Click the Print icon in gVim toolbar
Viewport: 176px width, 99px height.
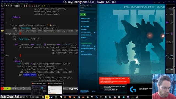click(x=9, y=6)
